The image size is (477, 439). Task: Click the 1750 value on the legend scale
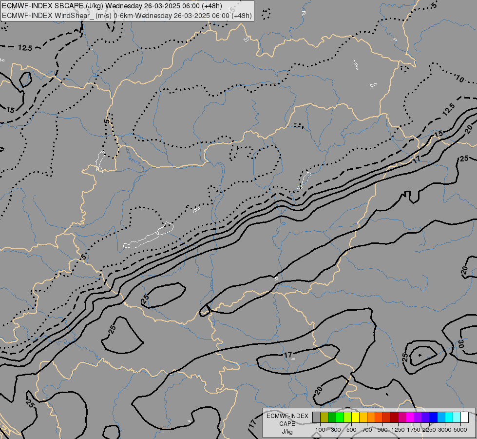pyautogui.click(x=414, y=430)
